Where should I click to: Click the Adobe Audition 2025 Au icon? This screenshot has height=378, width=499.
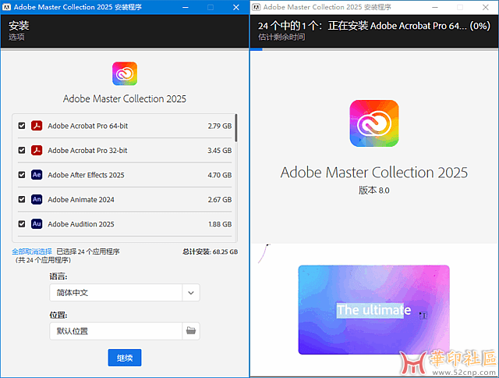tap(36, 224)
